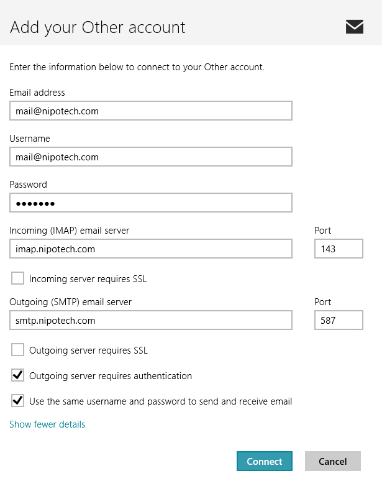Click the 'Outgoing server requires authentication' label text

111,376
